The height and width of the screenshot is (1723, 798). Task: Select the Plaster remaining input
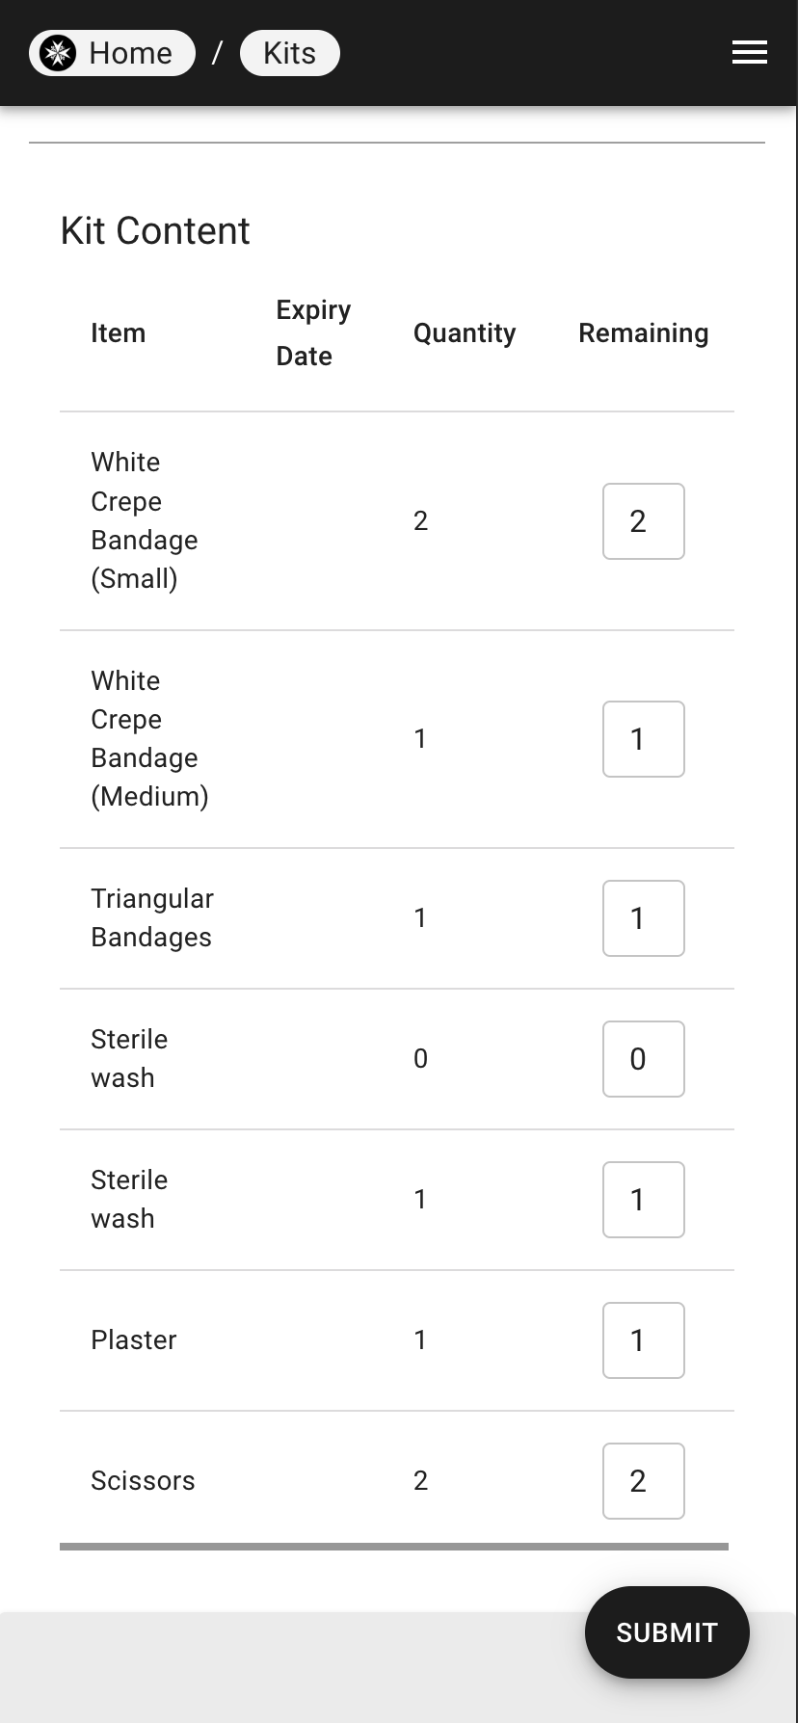click(644, 1340)
